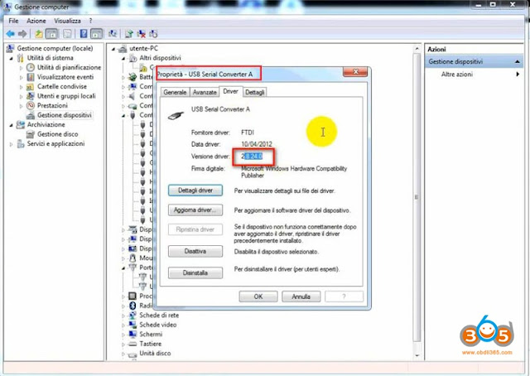Expand the Servizi e applicazioni node
The width and height of the screenshot is (530, 376).
click(12, 144)
